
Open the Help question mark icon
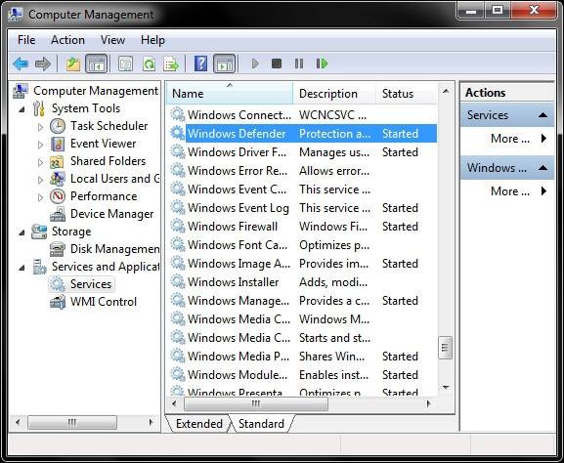point(200,64)
